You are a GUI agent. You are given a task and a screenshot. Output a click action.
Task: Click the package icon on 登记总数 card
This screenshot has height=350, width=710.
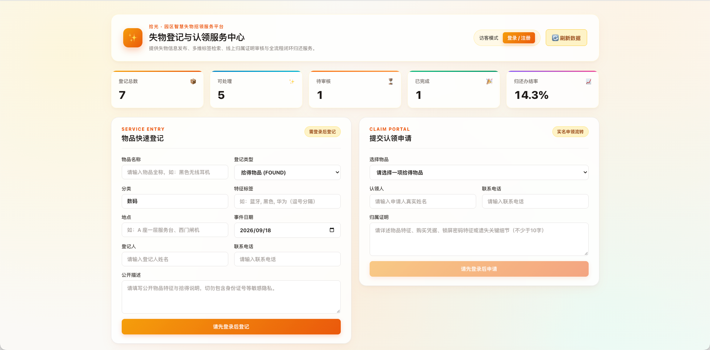[193, 81]
